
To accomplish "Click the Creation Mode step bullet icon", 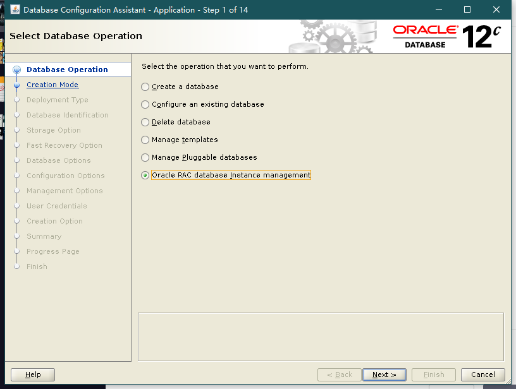I will (x=17, y=85).
